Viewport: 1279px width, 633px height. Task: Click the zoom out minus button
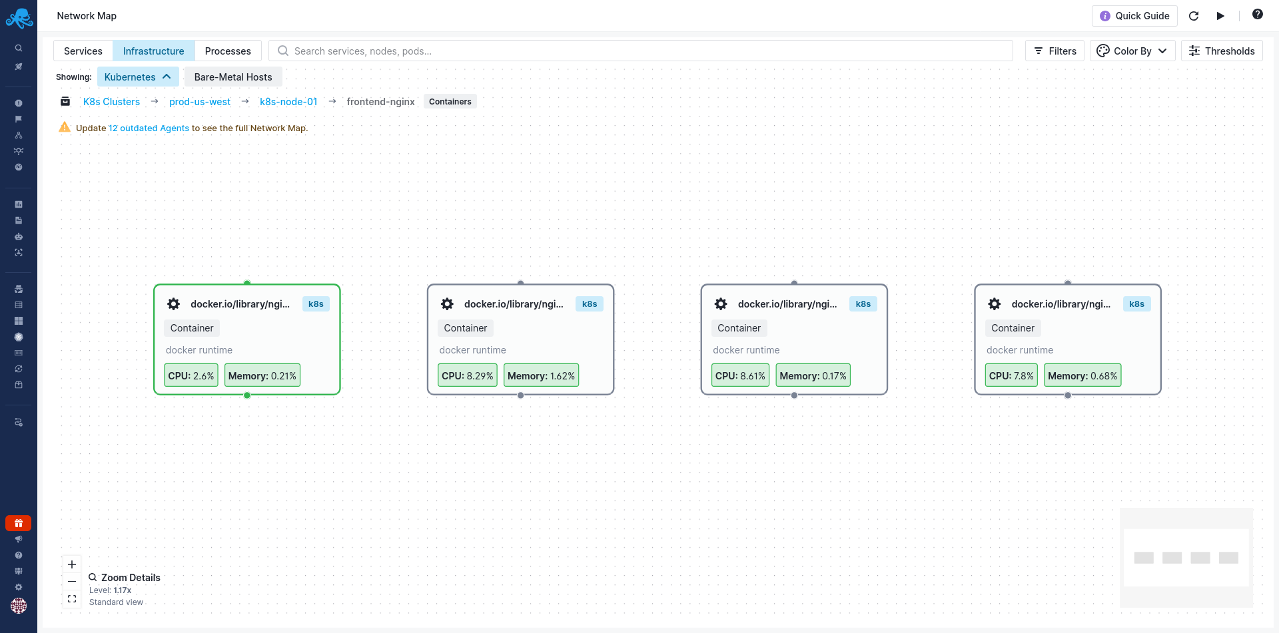[72, 582]
